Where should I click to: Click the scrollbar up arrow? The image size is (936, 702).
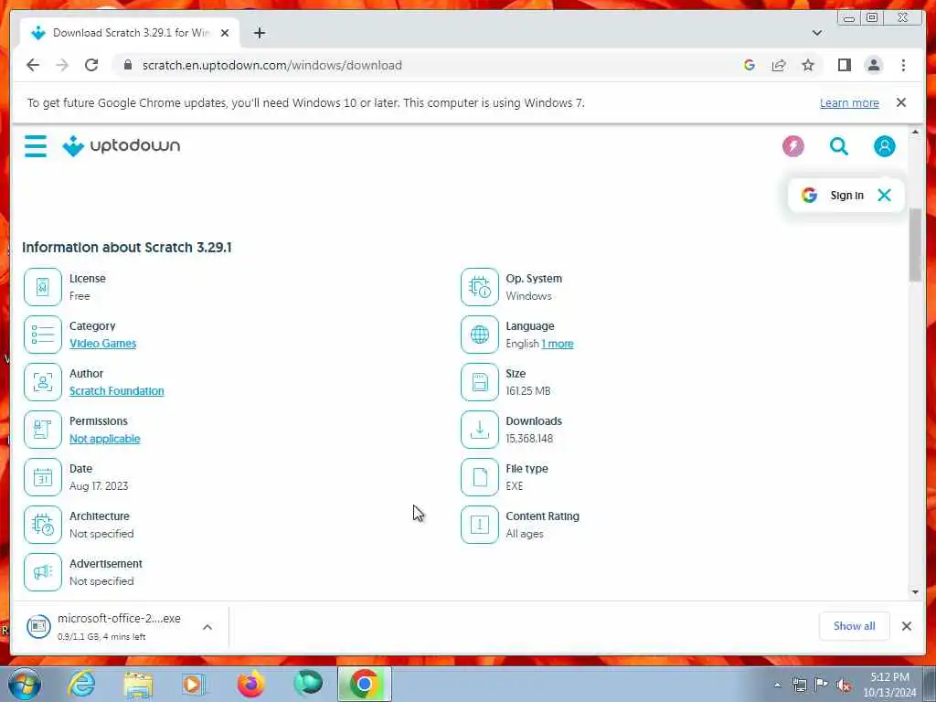click(x=915, y=132)
